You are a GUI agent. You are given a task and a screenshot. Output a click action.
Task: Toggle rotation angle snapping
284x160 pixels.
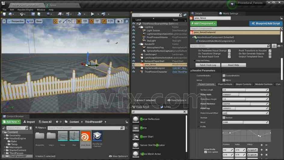point(91,21)
